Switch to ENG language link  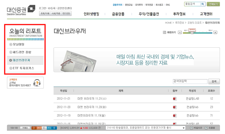(168, 5)
